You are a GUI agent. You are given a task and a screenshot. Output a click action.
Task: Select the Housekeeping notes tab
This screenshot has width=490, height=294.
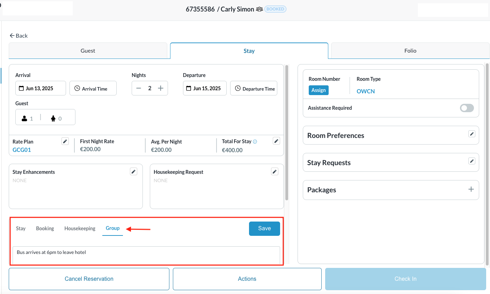pos(80,229)
